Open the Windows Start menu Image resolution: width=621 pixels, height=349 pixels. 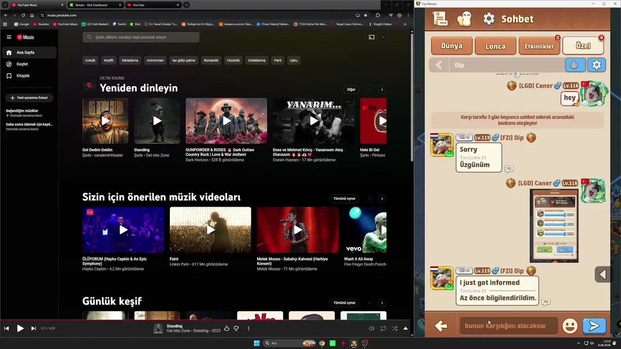pyautogui.click(x=257, y=343)
